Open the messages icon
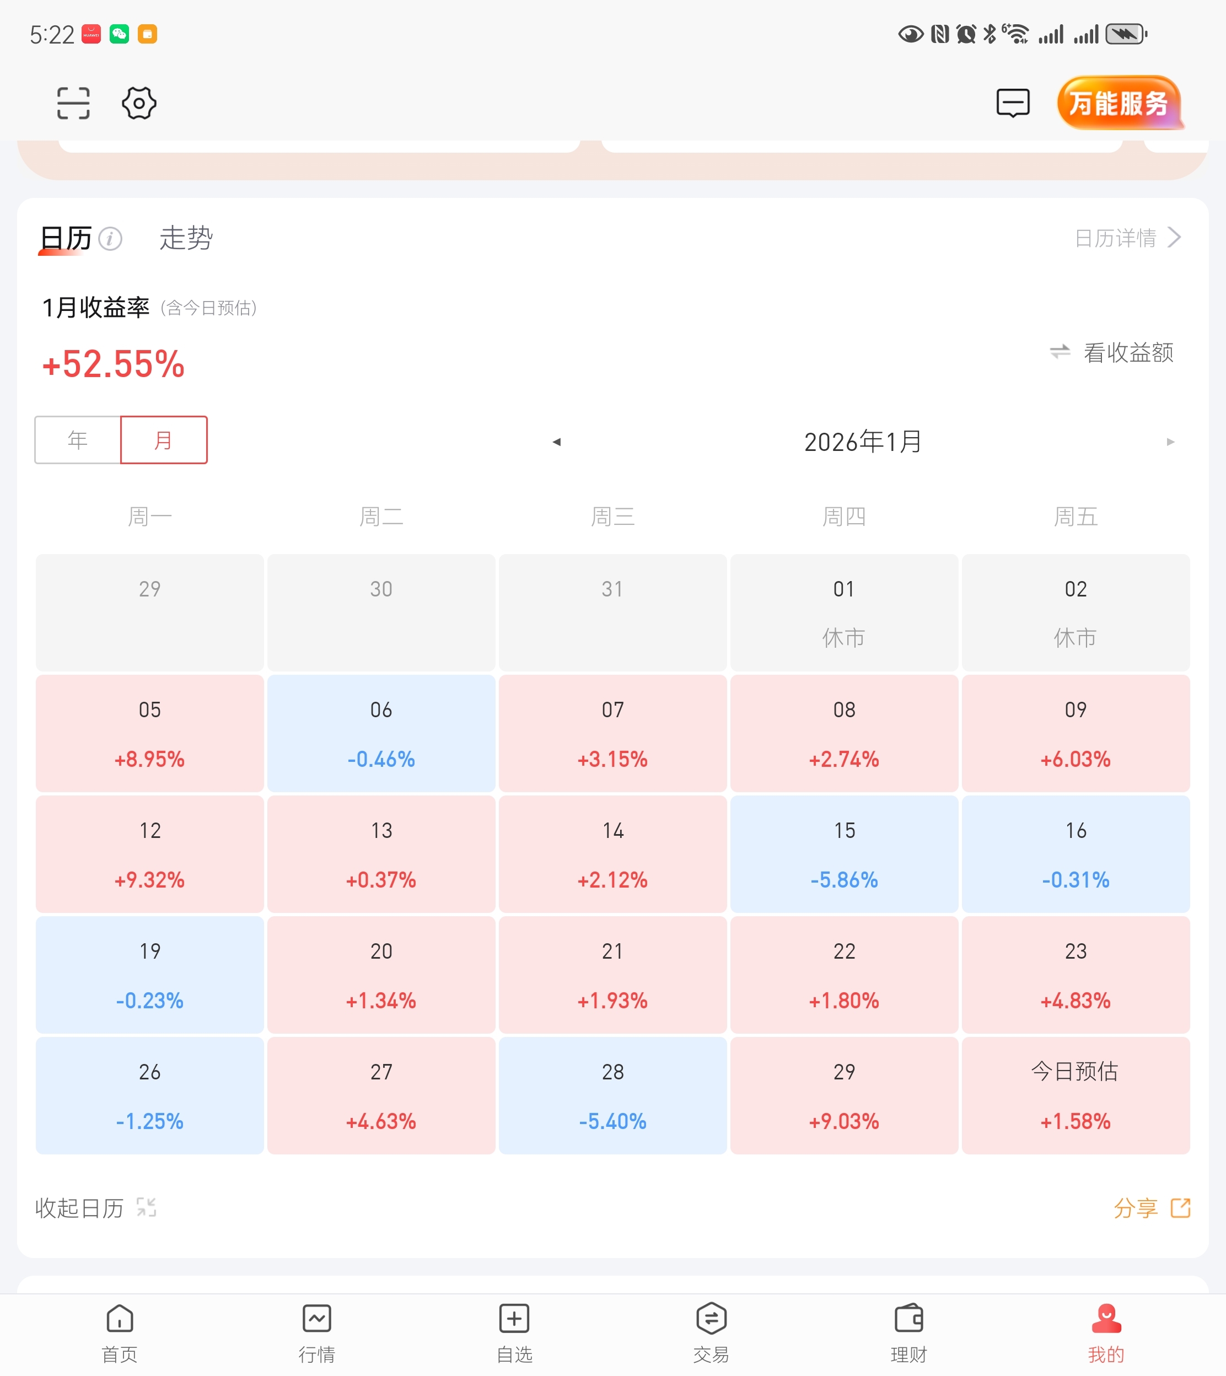This screenshot has width=1226, height=1376. [1013, 103]
